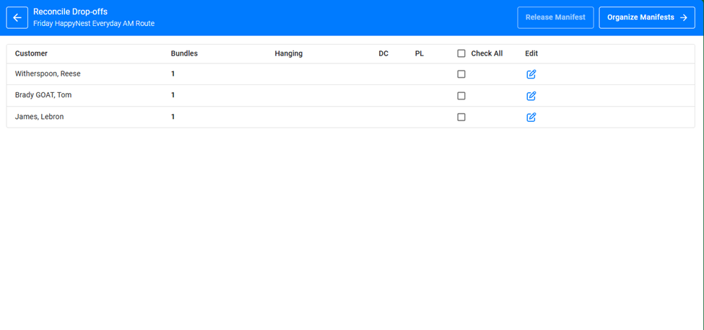The height and width of the screenshot is (330, 704).
Task: Click the DC column header
Action: [x=383, y=53]
